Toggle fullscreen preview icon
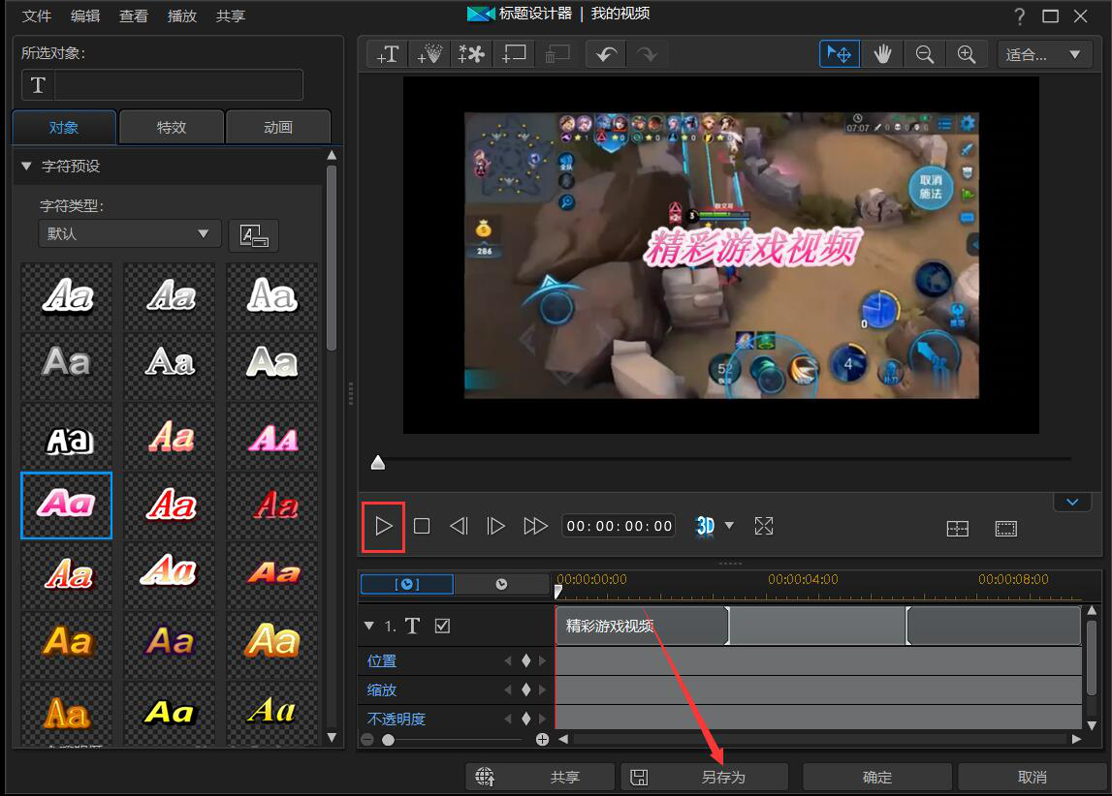This screenshot has height=796, width=1112. [764, 526]
